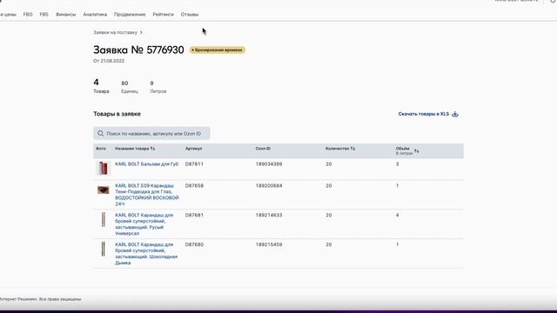Open the Финансы menu
Screen dimensions: 557x313
[x=66, y=15]
